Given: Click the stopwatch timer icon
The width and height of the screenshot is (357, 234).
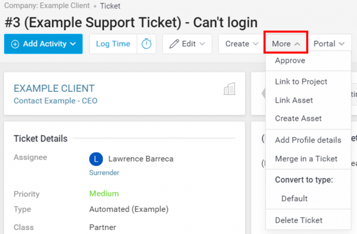Looking at the screenshot, I should 146,44.
